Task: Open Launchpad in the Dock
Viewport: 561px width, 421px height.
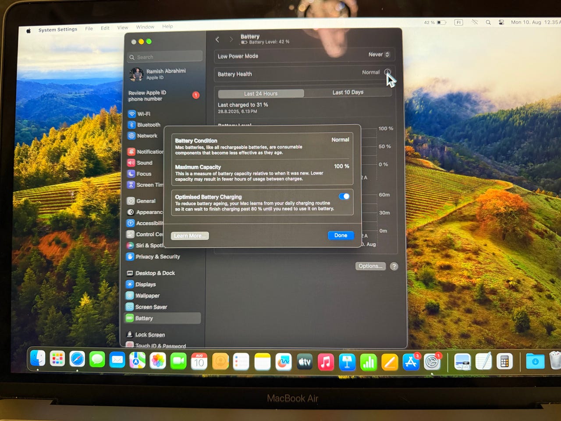Action: (x=57, y=359)
